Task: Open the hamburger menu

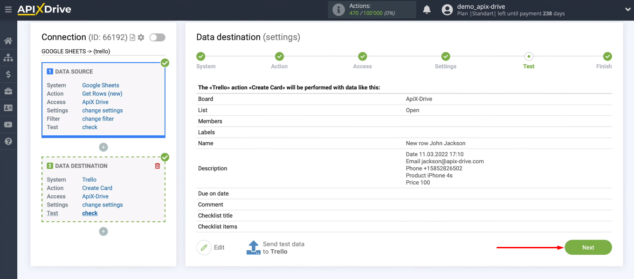Action: [8, 9]
